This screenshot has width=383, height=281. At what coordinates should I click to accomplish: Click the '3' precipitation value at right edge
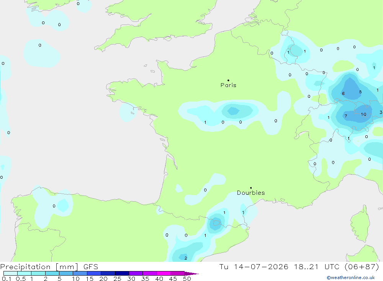[x=381, y=112]
